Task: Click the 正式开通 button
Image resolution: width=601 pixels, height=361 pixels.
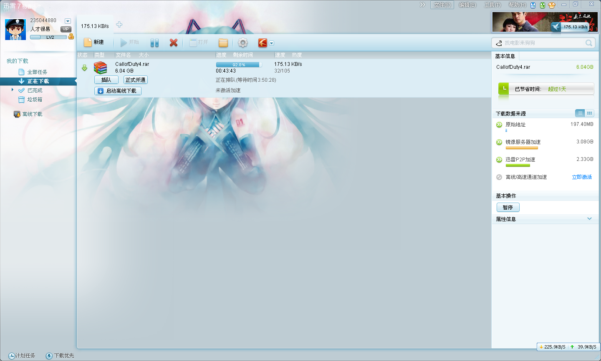Action: coord(136,80)
